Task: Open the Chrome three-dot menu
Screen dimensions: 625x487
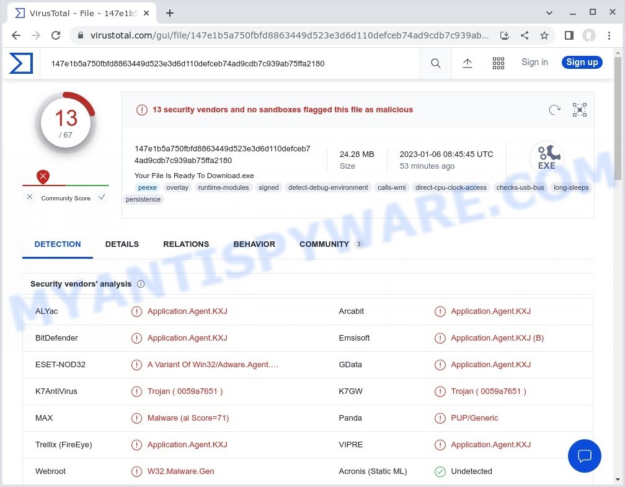Action: pos(609,35)
